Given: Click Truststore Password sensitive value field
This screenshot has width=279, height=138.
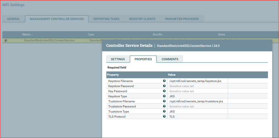Looking at the screenshot, I should coord(197,107).
